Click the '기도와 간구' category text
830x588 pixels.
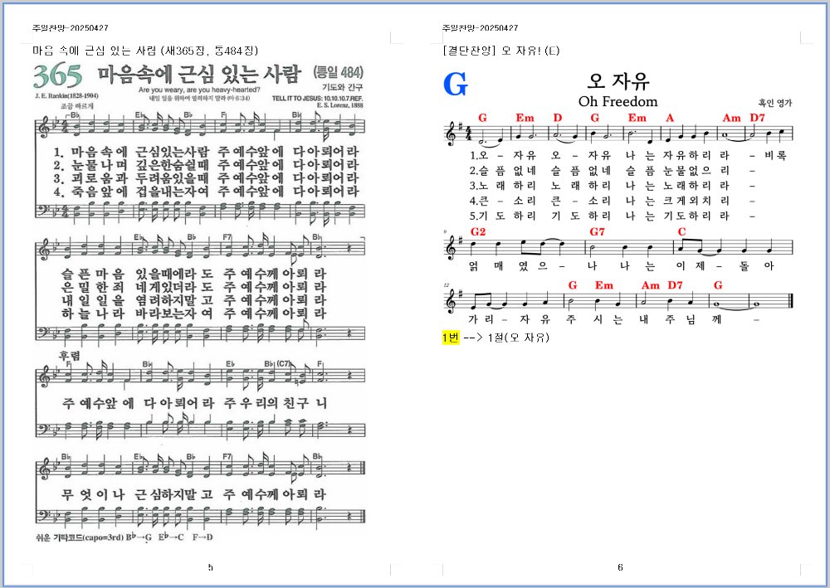[x=343, y=87]
